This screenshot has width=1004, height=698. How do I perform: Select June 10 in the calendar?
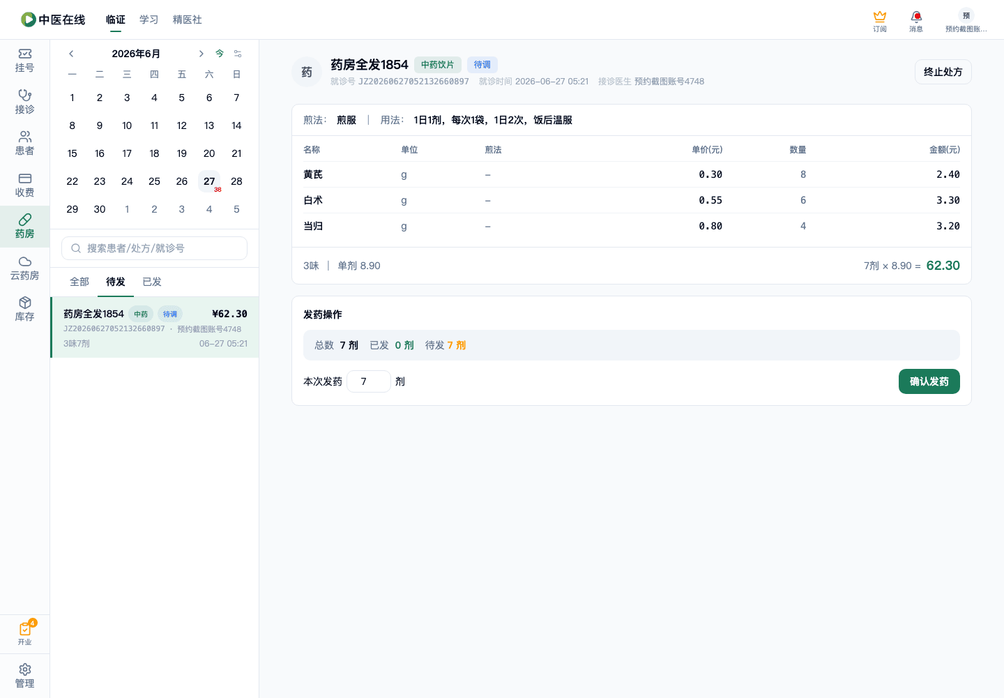(127, 126)
